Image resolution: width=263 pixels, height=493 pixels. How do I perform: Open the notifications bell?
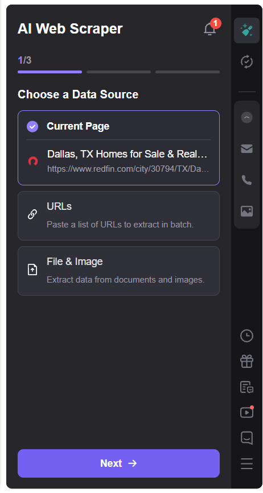210,29
